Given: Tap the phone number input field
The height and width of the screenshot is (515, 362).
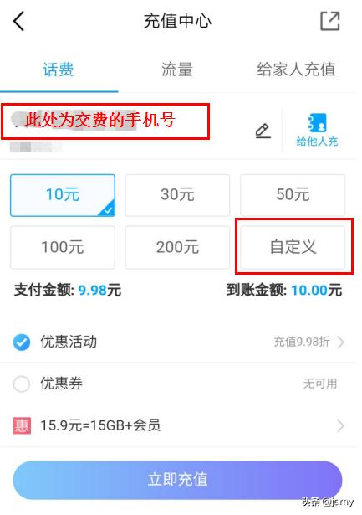Looking at the screenshot, I should 105,121.
